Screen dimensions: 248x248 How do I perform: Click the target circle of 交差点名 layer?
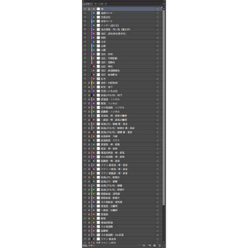[x=157, y=17]
